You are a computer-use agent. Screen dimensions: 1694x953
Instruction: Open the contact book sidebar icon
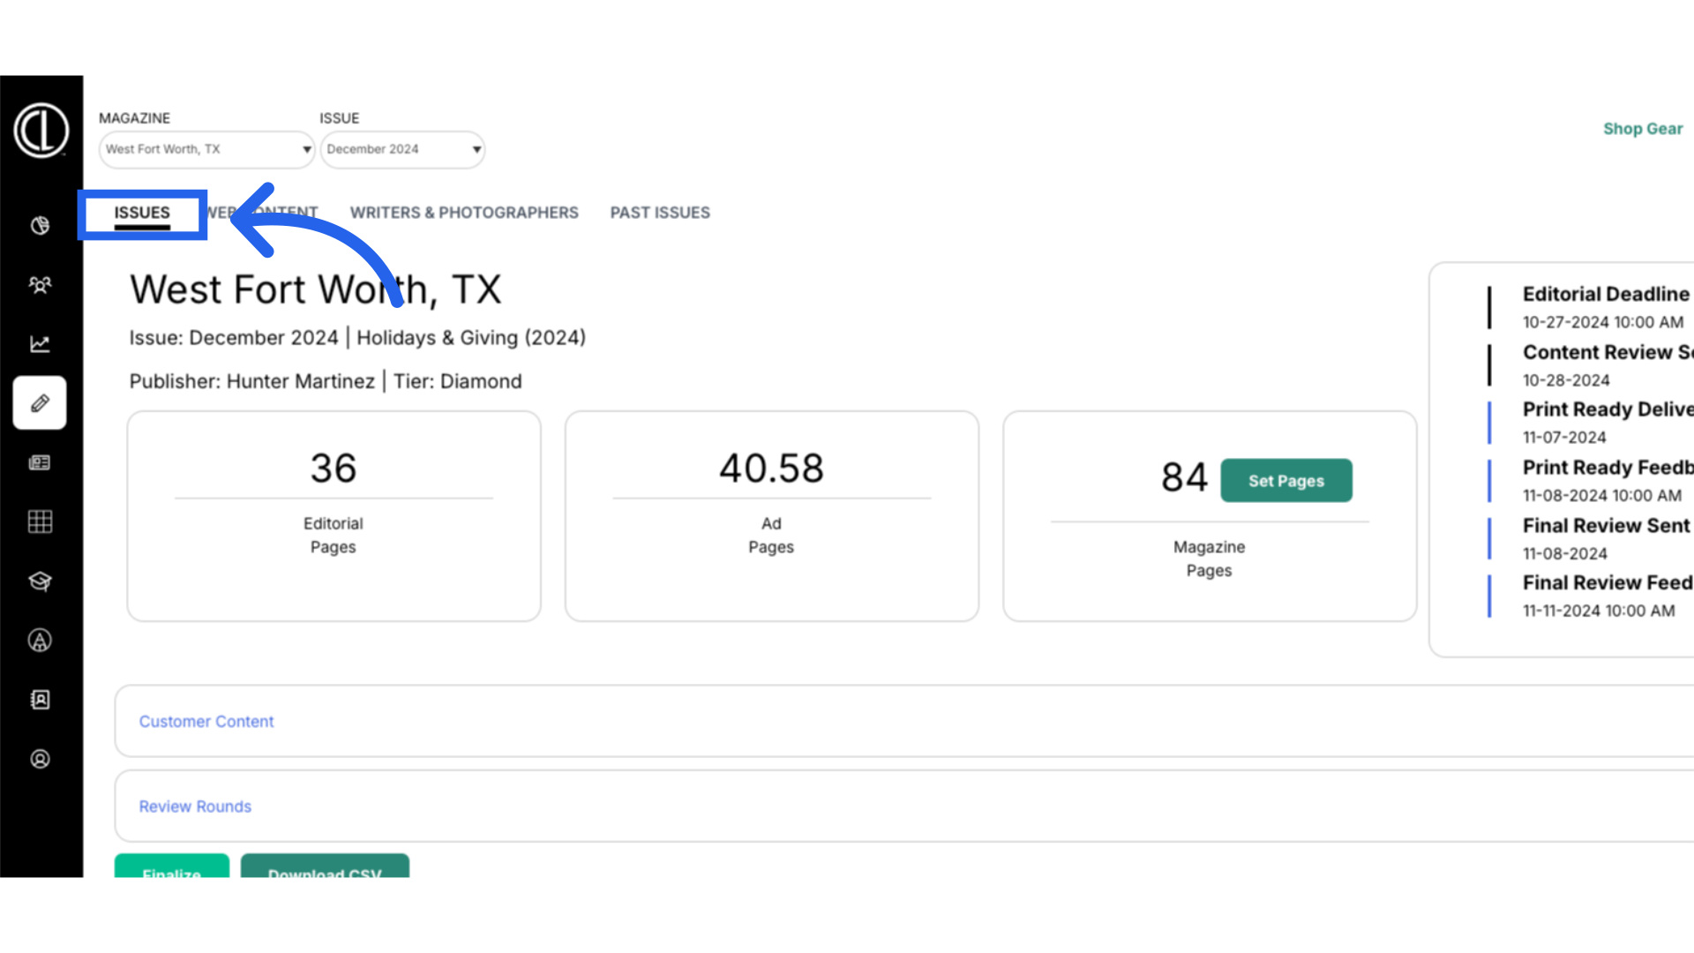click(40, 700)
